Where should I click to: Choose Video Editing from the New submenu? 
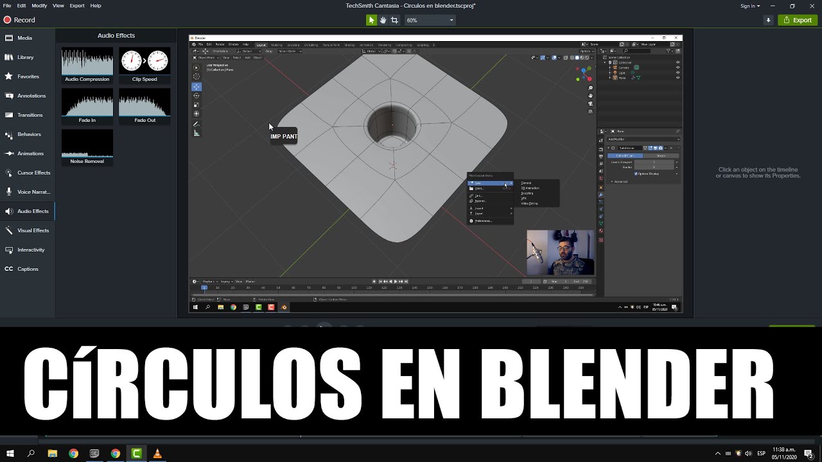point(530,203)
